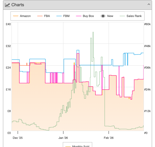Click the Buy Box pink legend swatch

click(78, 16)
